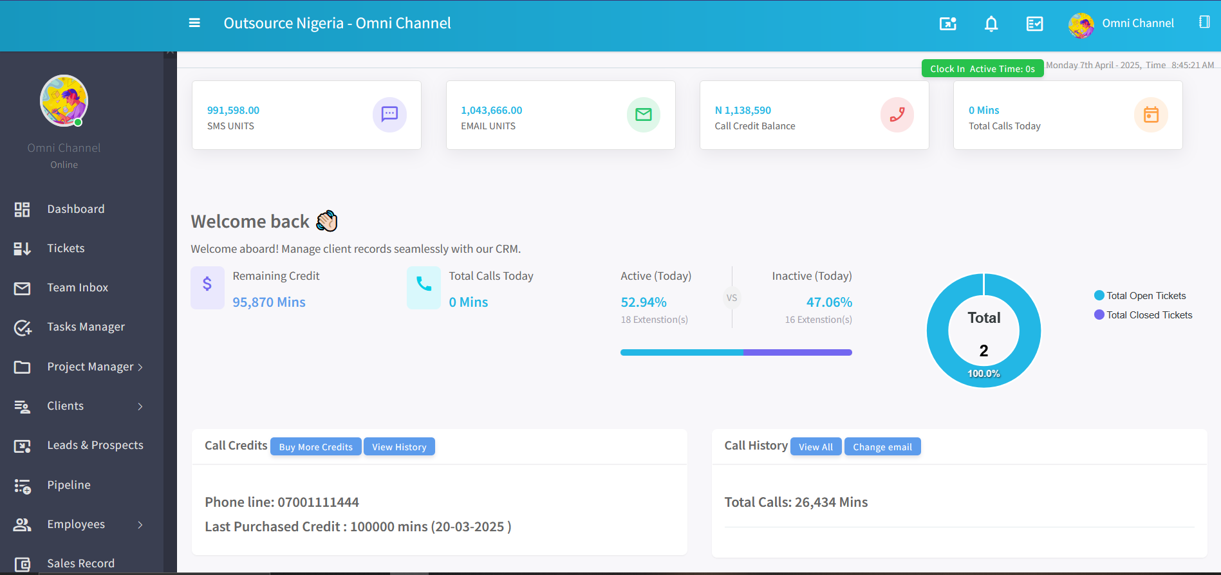Click the SMS units chat bubble icon
Image resolution: width=1221 pixels, height=575 pixels.
[x=389, y=114]
